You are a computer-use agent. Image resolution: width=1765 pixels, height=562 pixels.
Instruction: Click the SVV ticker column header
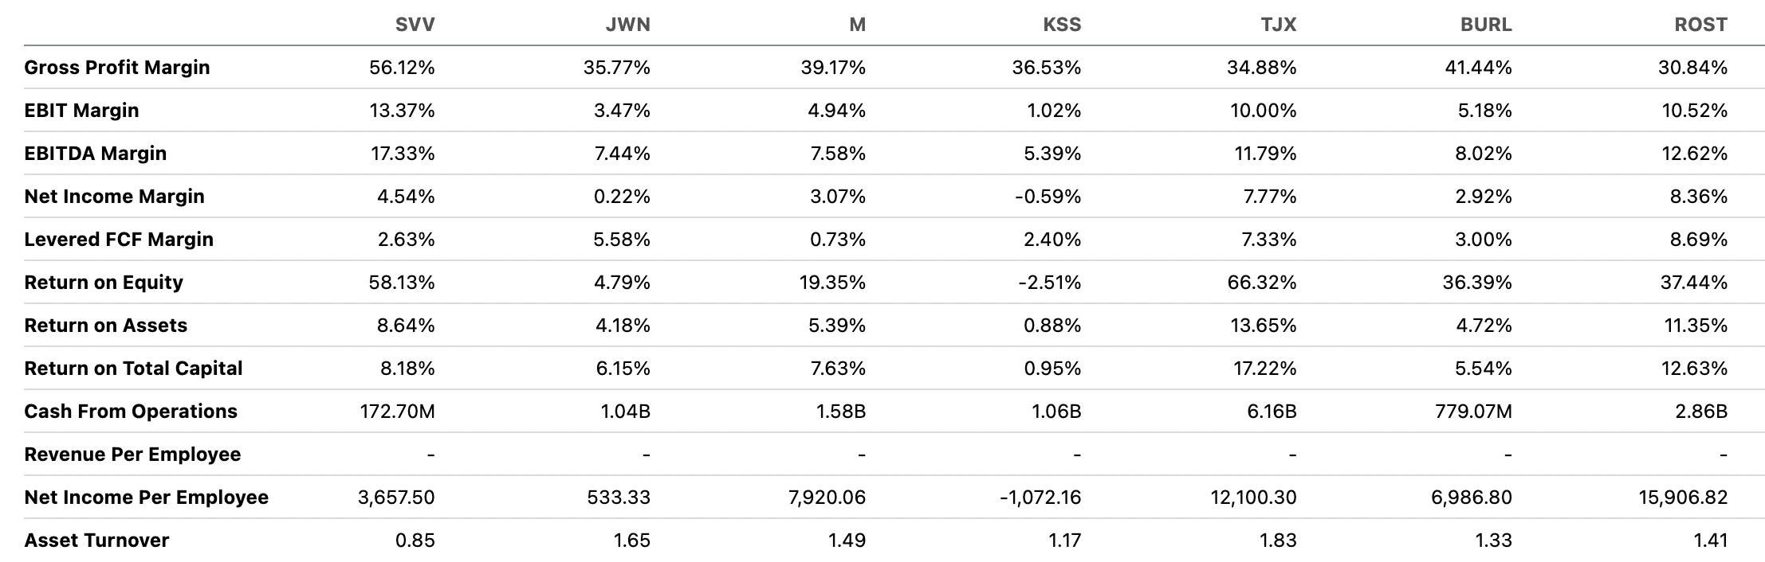click(415, 25)
